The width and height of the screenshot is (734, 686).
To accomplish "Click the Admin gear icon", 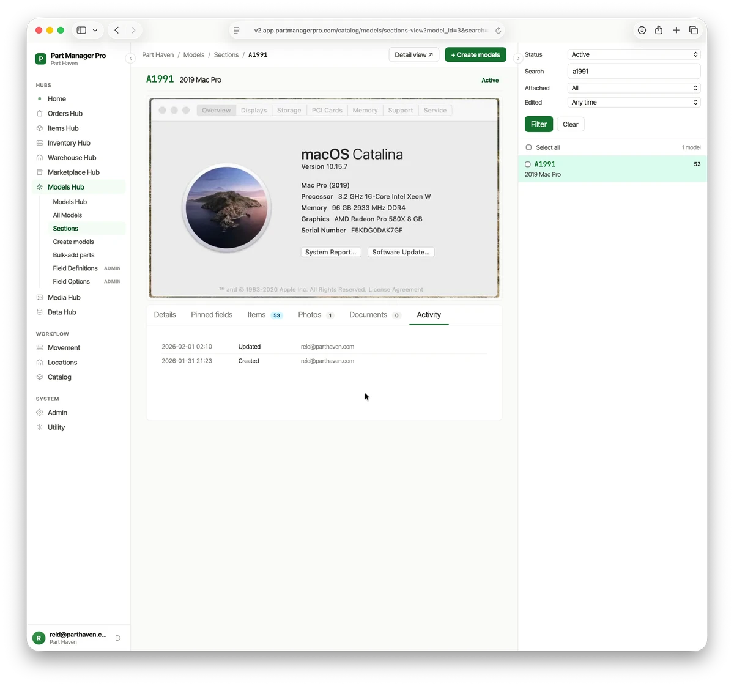I will (x=40, y=413).
